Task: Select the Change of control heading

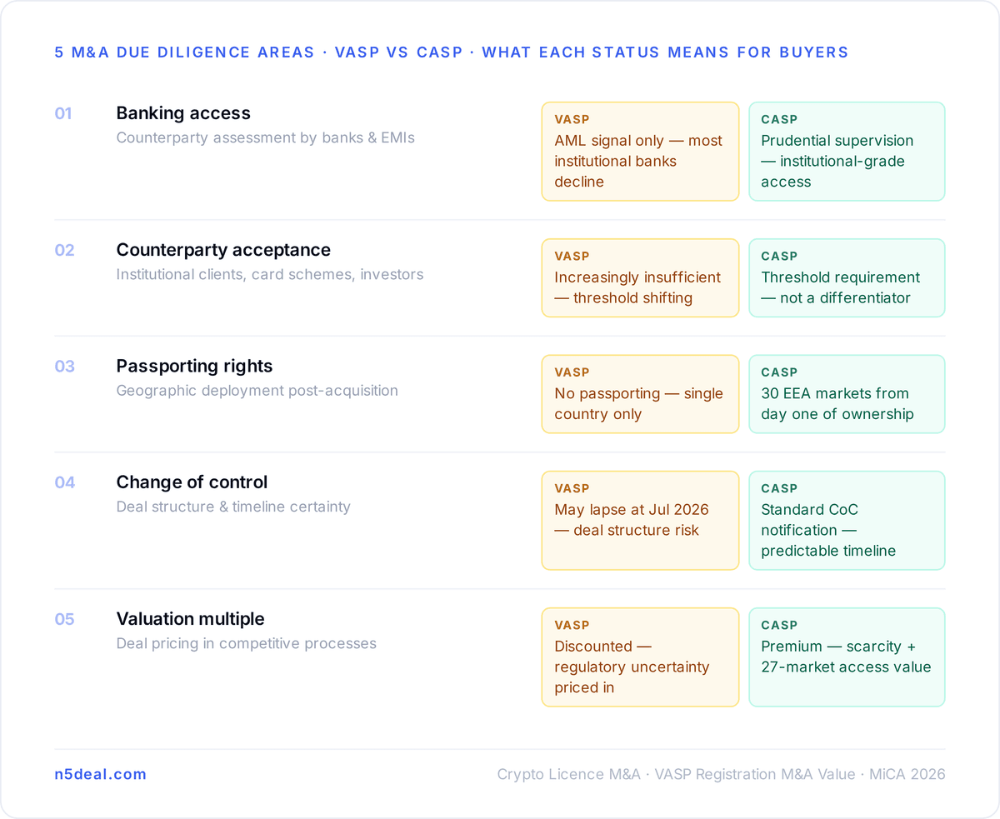Action: click(192, 482)
